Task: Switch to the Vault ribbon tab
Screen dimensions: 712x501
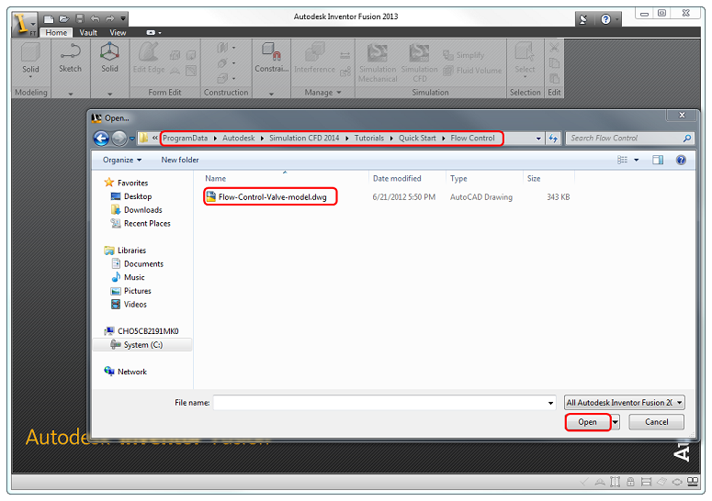Action: [x=88, y=33]
